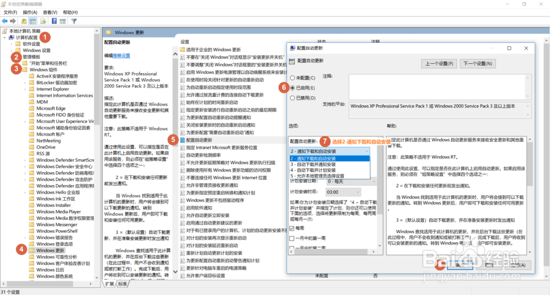The width and height of the screenshot is (550, 295).
Task: Click the vertical scrollbar of the help text pane
Action: [x=530, y=195]
